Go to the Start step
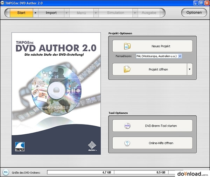The width and height of the screenshot is (210, 177). pyautogui.click(x=21, y=13)
